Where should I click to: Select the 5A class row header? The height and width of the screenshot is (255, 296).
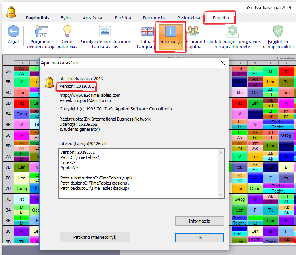coord(8,71)
